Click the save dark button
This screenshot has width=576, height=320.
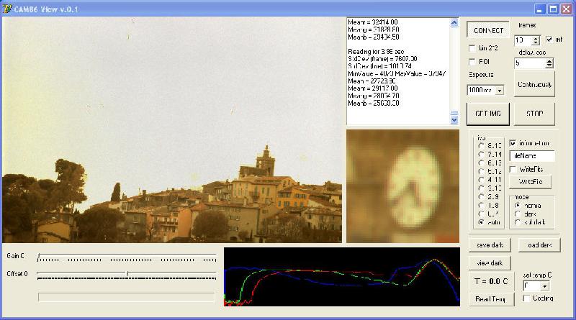pos(490,245)
